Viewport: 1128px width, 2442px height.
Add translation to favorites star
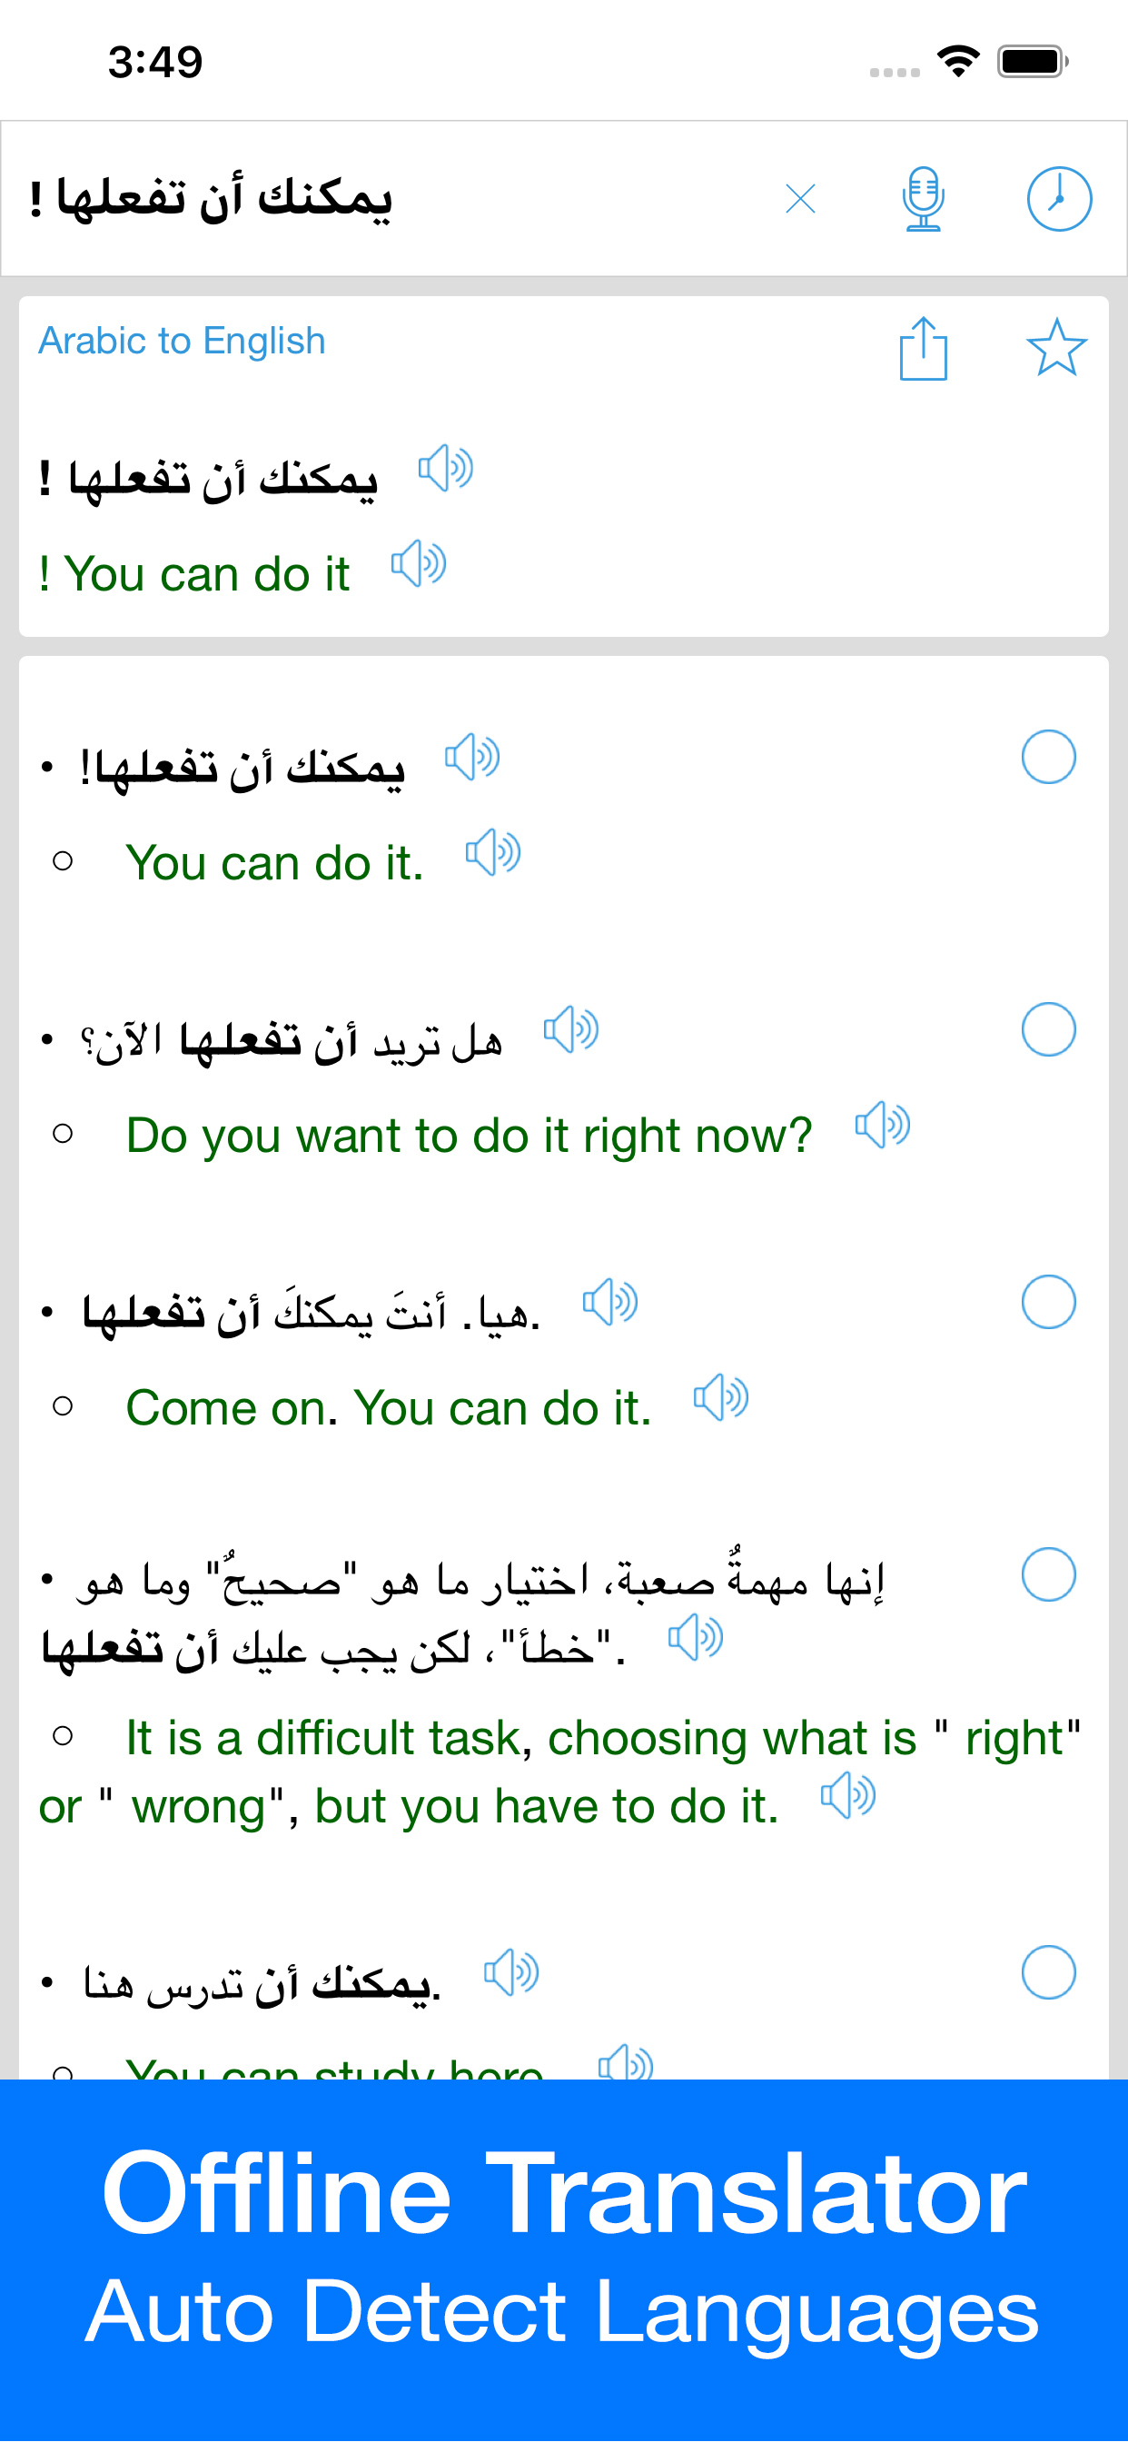coord(1056,347)
